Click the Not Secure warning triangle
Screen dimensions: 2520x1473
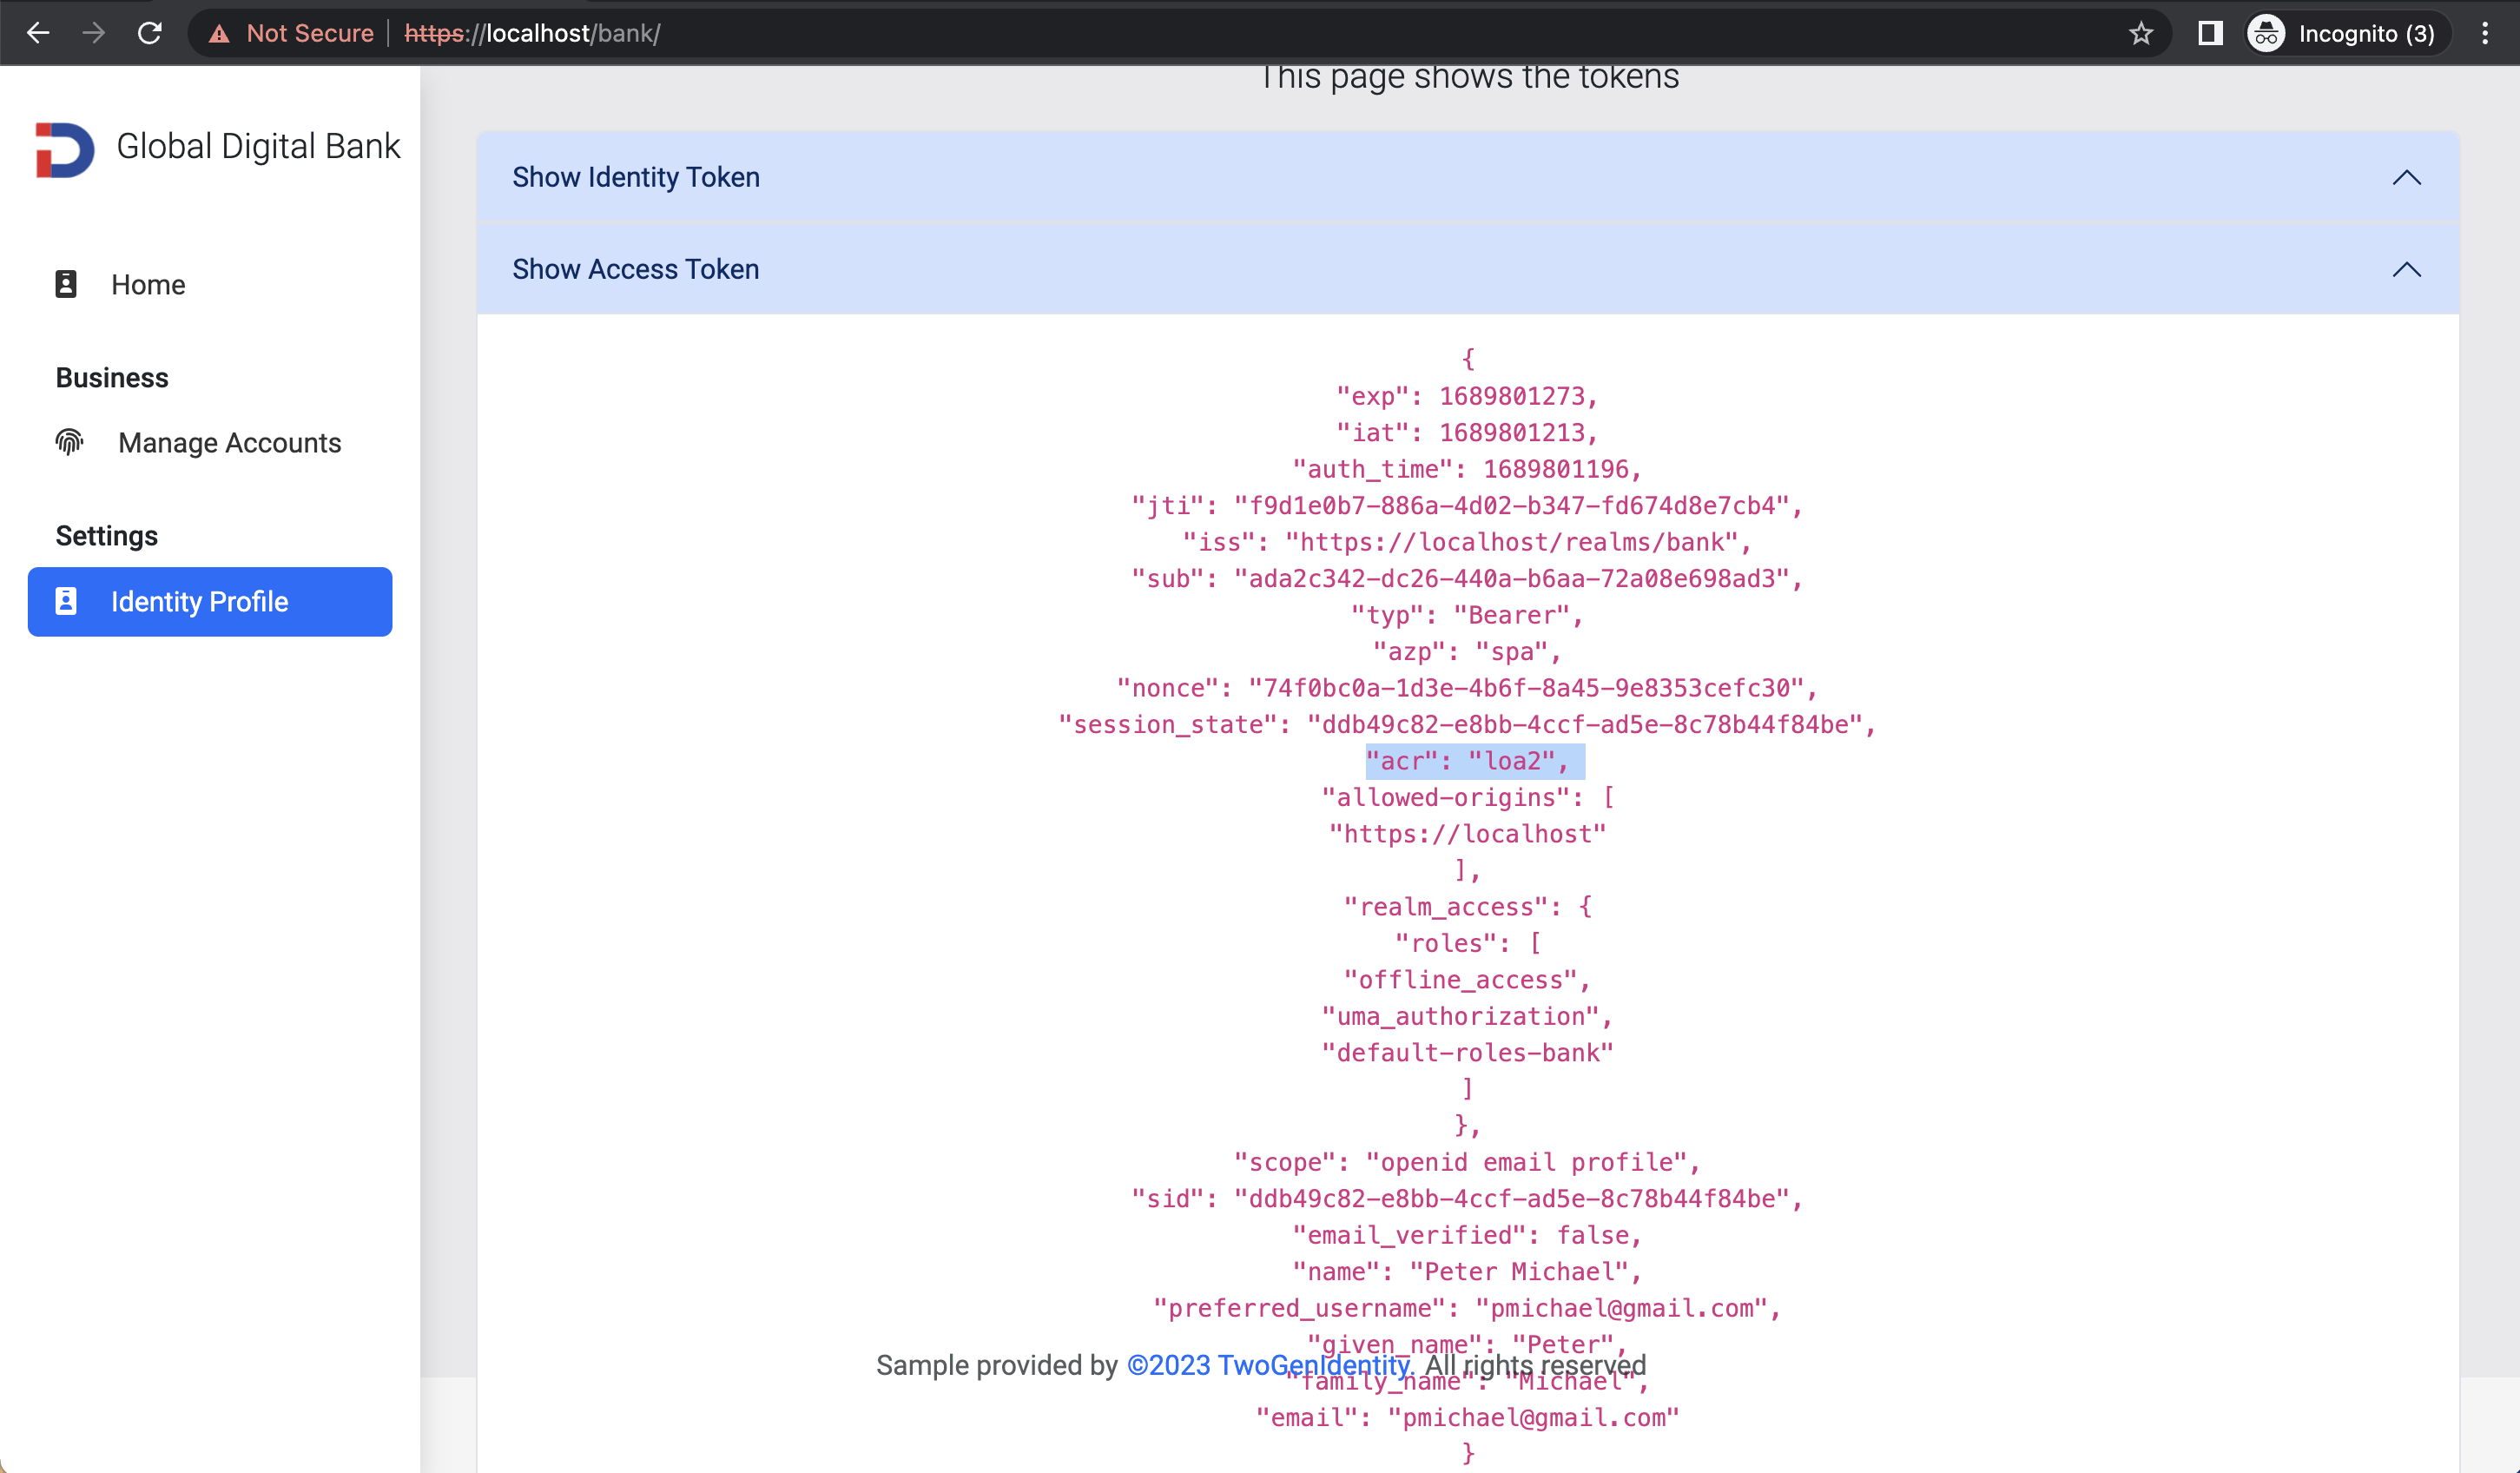[219, 34]
